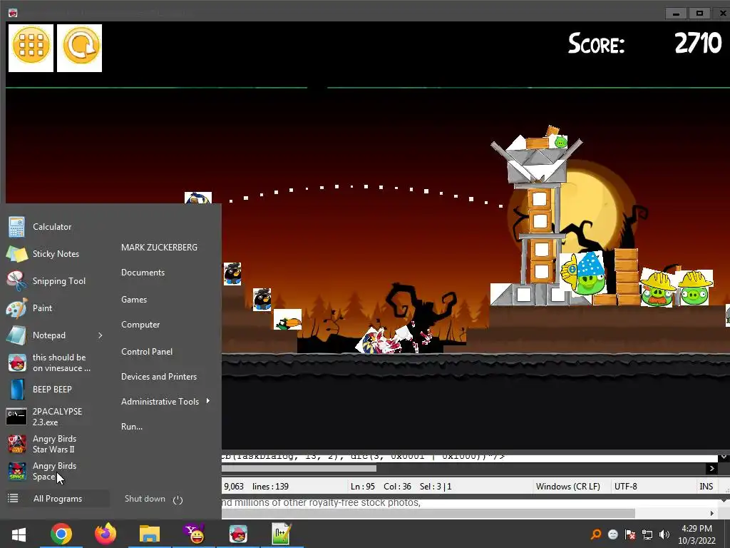
Task: Open Documents from the Start menu
Action: [143, 273]
